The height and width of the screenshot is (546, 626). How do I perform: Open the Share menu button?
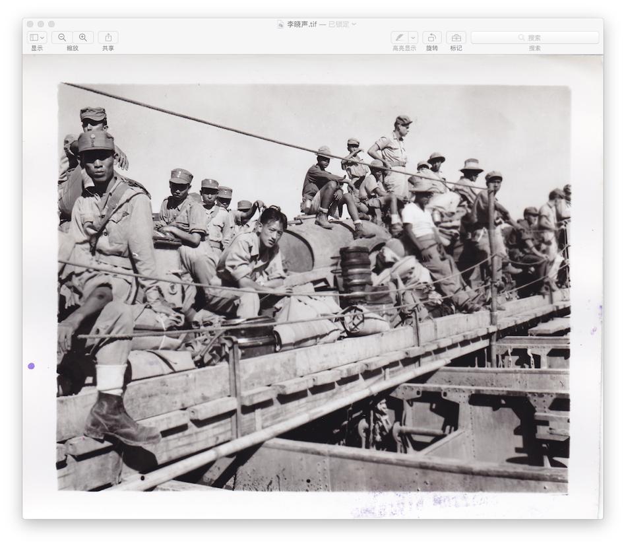tap(108, 38)
